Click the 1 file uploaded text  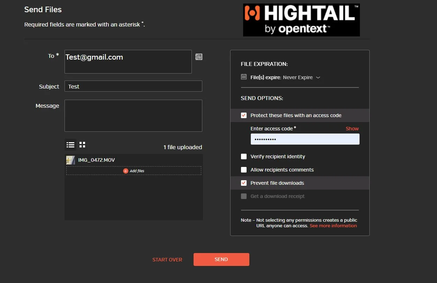(x=183, y=147)
